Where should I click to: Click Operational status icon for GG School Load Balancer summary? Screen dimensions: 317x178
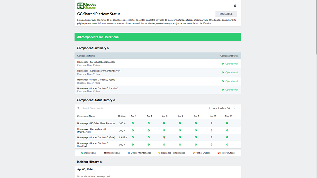click(223, 64)
